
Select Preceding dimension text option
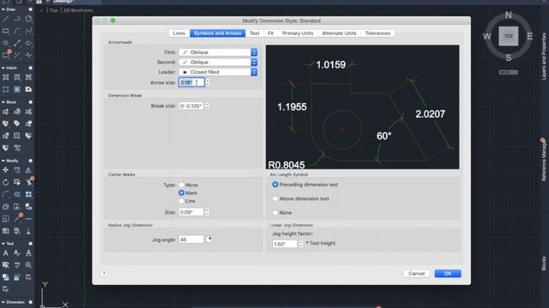[x=274, y=185]
